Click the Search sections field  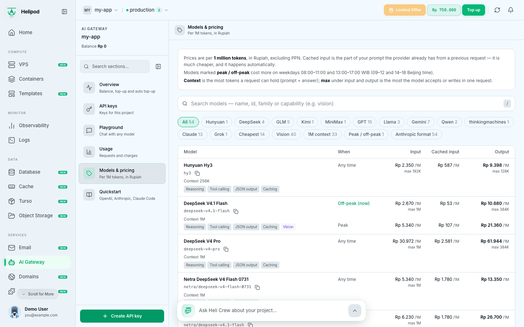coord(115,66)
